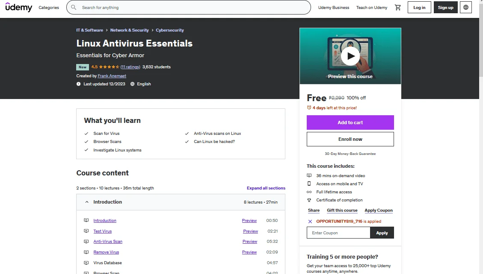Click the Udemy logo
This screenshot has width=483, height=274.
pyautogui.click(x=18, y=7)
